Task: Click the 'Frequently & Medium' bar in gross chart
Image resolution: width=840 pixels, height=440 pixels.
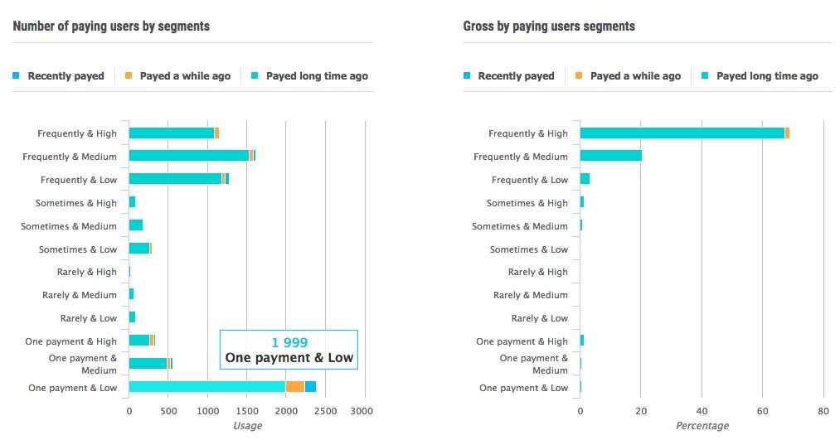Action: point(610,156)
